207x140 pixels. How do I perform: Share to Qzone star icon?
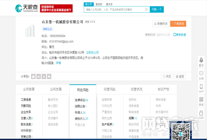(44, 77)
